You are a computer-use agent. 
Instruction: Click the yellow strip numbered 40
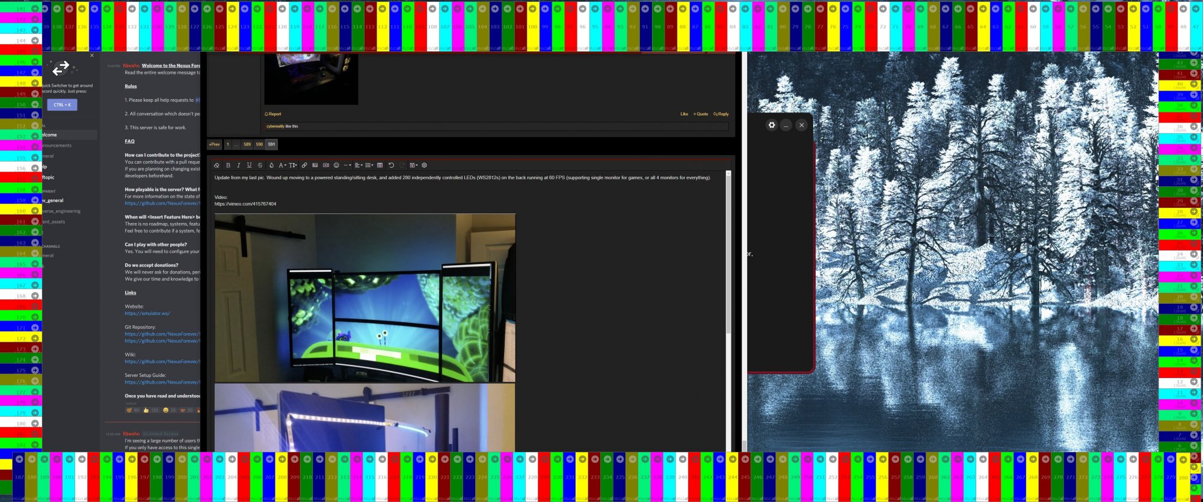coord(1180,84)
